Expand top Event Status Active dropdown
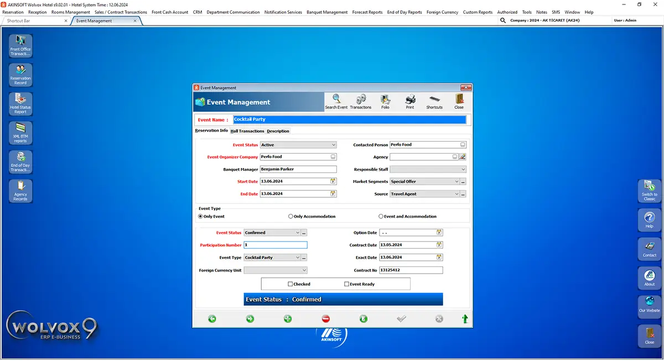Image resolution: width=664 pixels, height=361 pixels. [334, 145]
